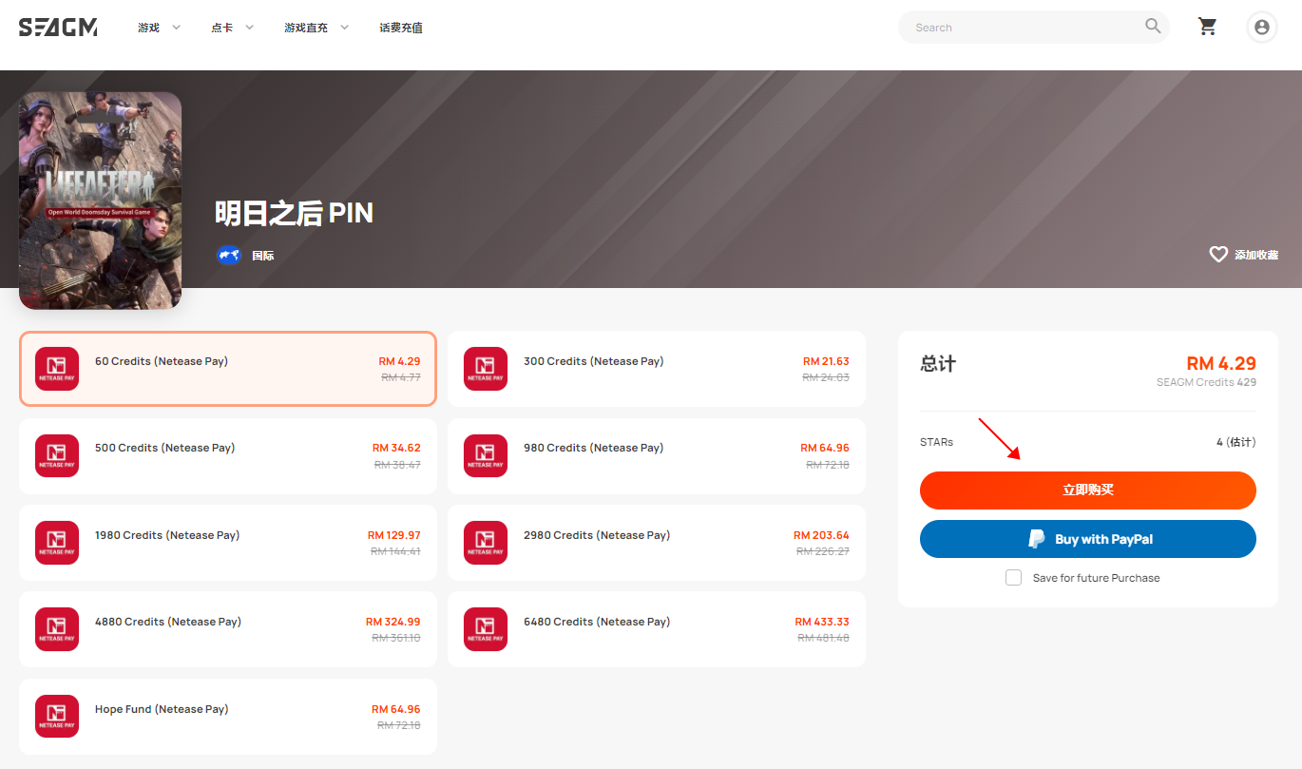This screenshot has height=769, width=1302.
Task: Click the 立即购买 button
Action: coord(1088,490)
